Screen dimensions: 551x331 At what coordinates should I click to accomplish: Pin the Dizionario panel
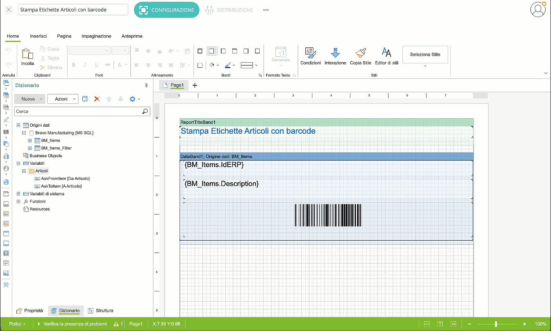(147, 85)
